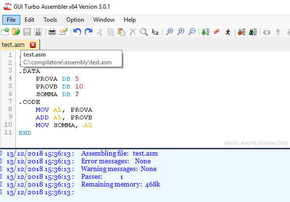Viewport: 290px width, 202px height.
Task: Click the replace text 'ba' icon
Action: (155, 32)
